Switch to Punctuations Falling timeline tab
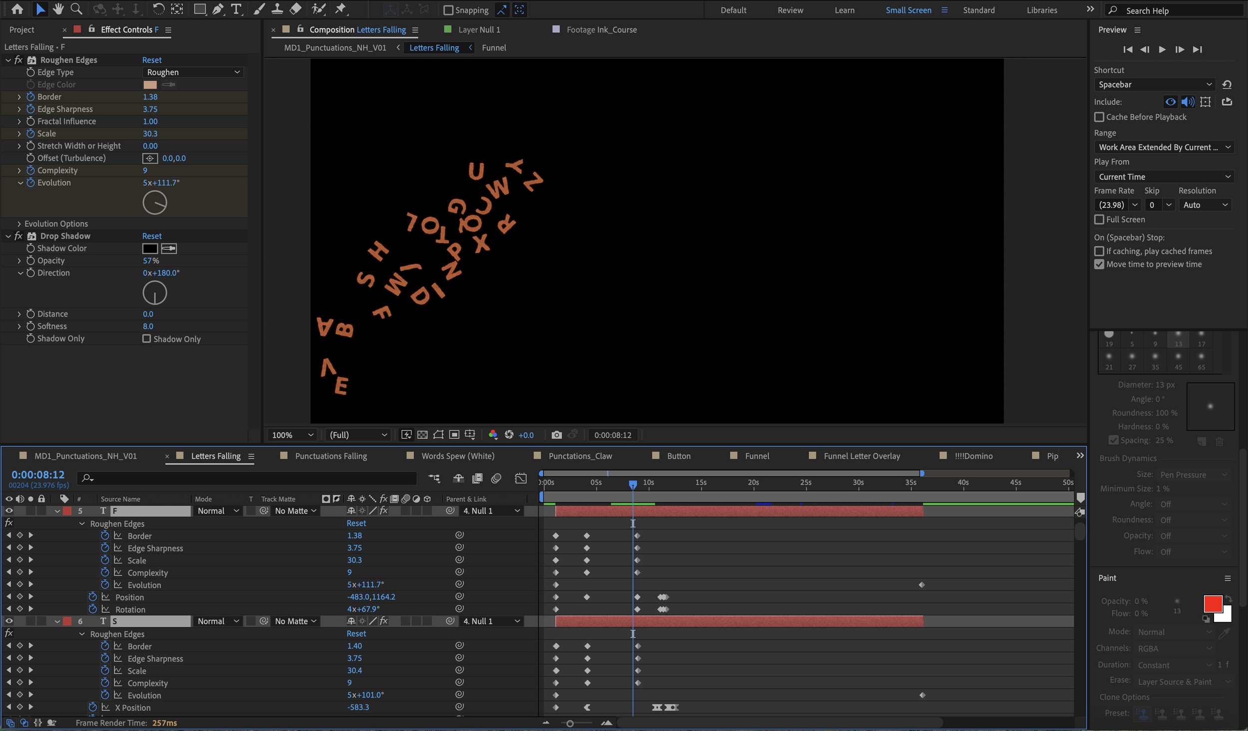1248x731 pixels. tap(330, 456)
